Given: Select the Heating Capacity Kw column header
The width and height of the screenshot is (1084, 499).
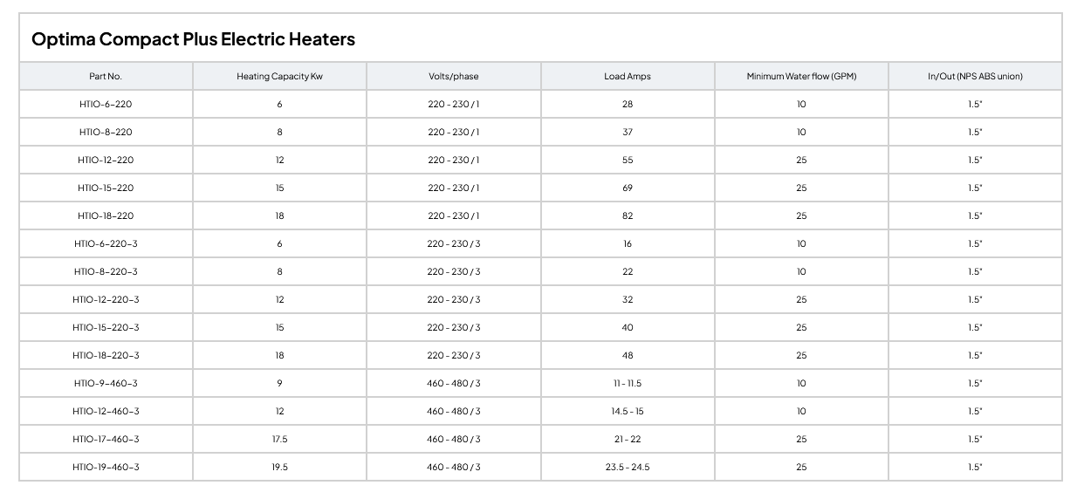Looking at the screenshot, I should pos(279,76).
